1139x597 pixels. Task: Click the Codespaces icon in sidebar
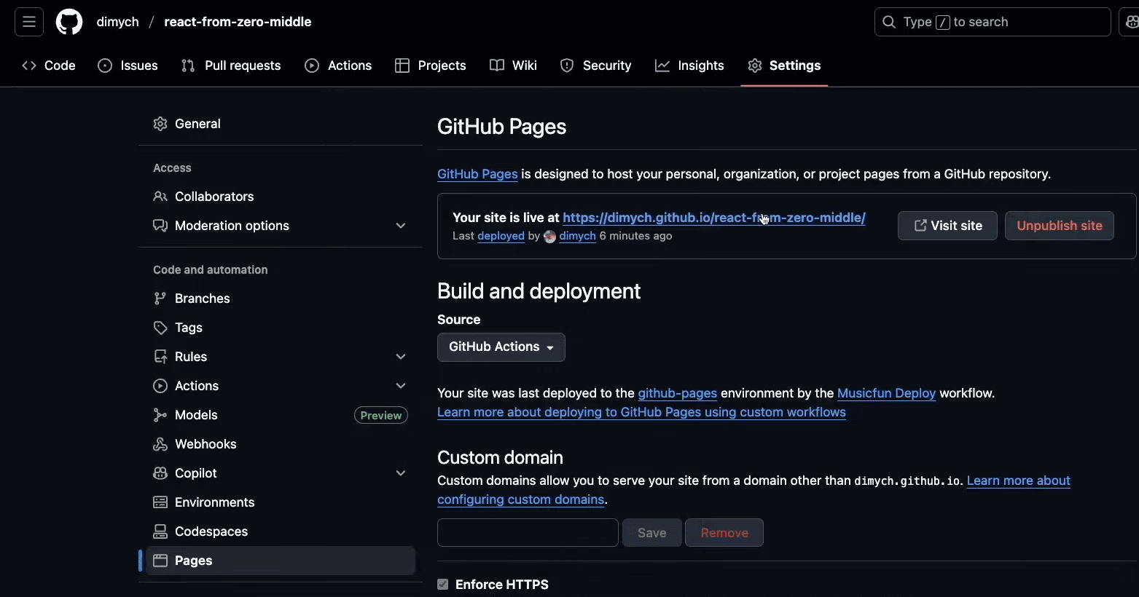click(160, 531)
